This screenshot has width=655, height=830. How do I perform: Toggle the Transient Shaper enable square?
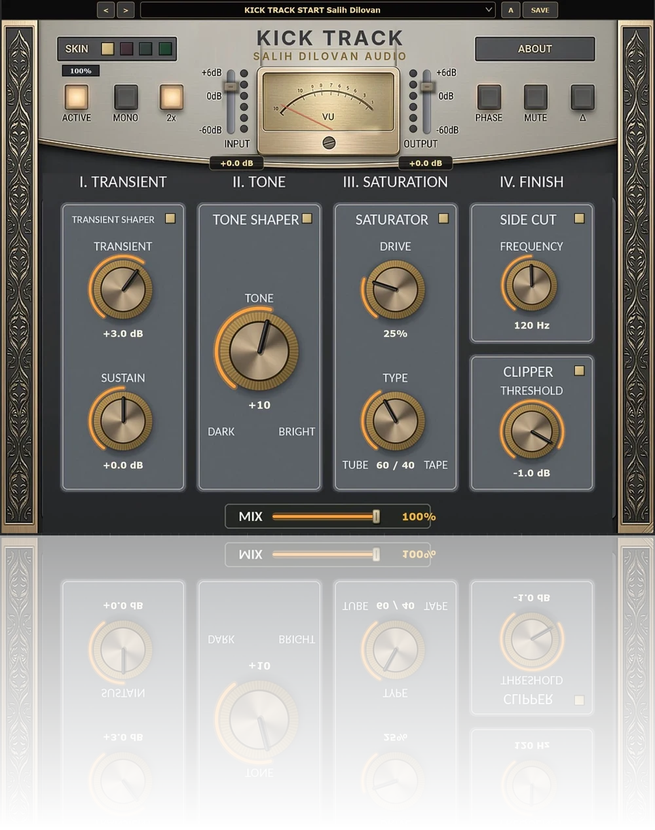[170, 219]
